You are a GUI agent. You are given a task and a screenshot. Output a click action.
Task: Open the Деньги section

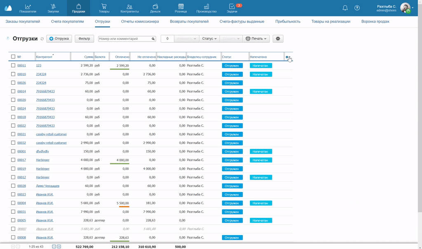tap(155, 8)
